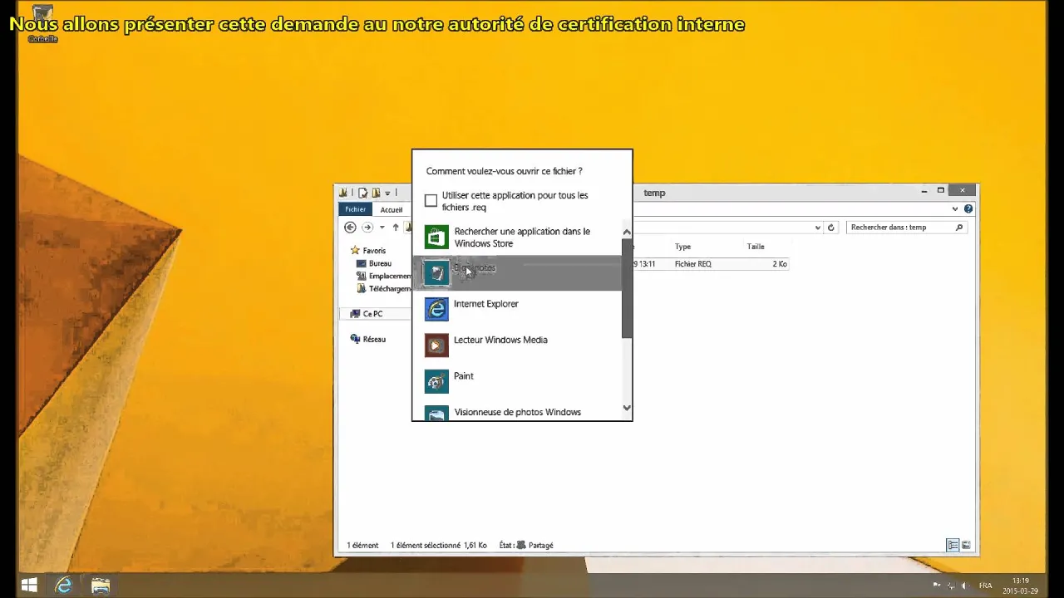This screenshot has width=1064, height=598.
Task: Open the Corbeille desktop icon
Action: tap(42, 24)
